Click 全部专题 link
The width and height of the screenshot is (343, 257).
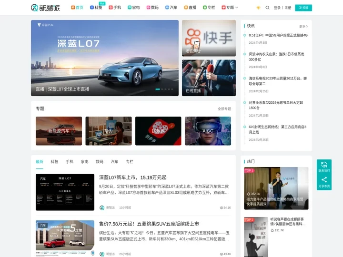(x=224, y=109)
